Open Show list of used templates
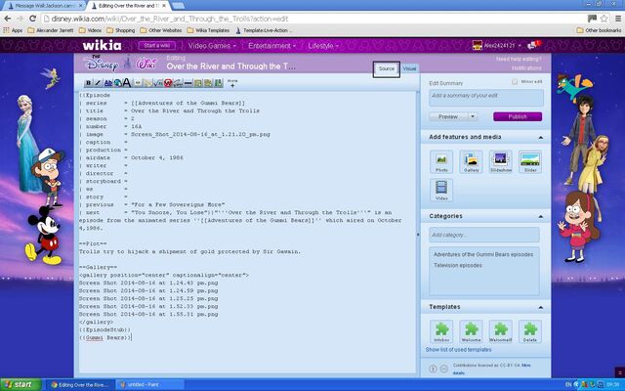This screenshot has height=391, width=625. click(x=458, y=350)
